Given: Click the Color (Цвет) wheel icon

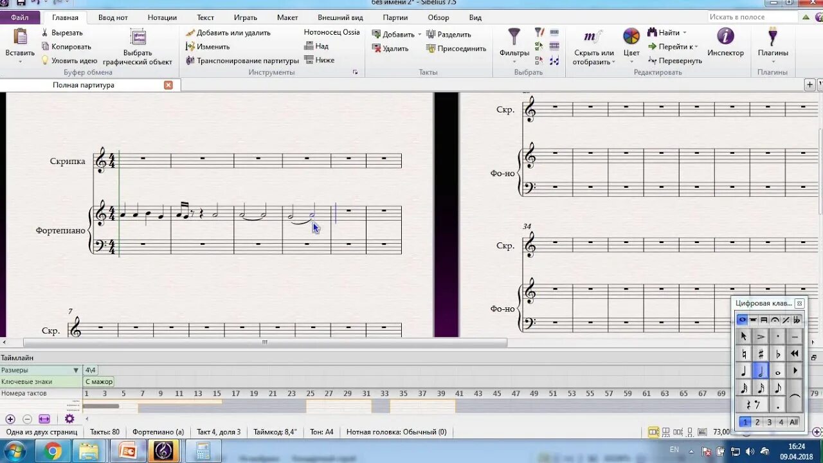Looking at the screenshot, I should (x=631, y=37).
